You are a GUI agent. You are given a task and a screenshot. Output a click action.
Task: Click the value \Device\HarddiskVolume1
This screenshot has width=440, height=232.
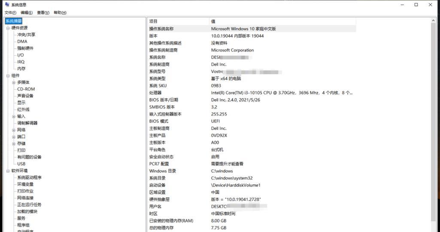[x=236, y=185]
